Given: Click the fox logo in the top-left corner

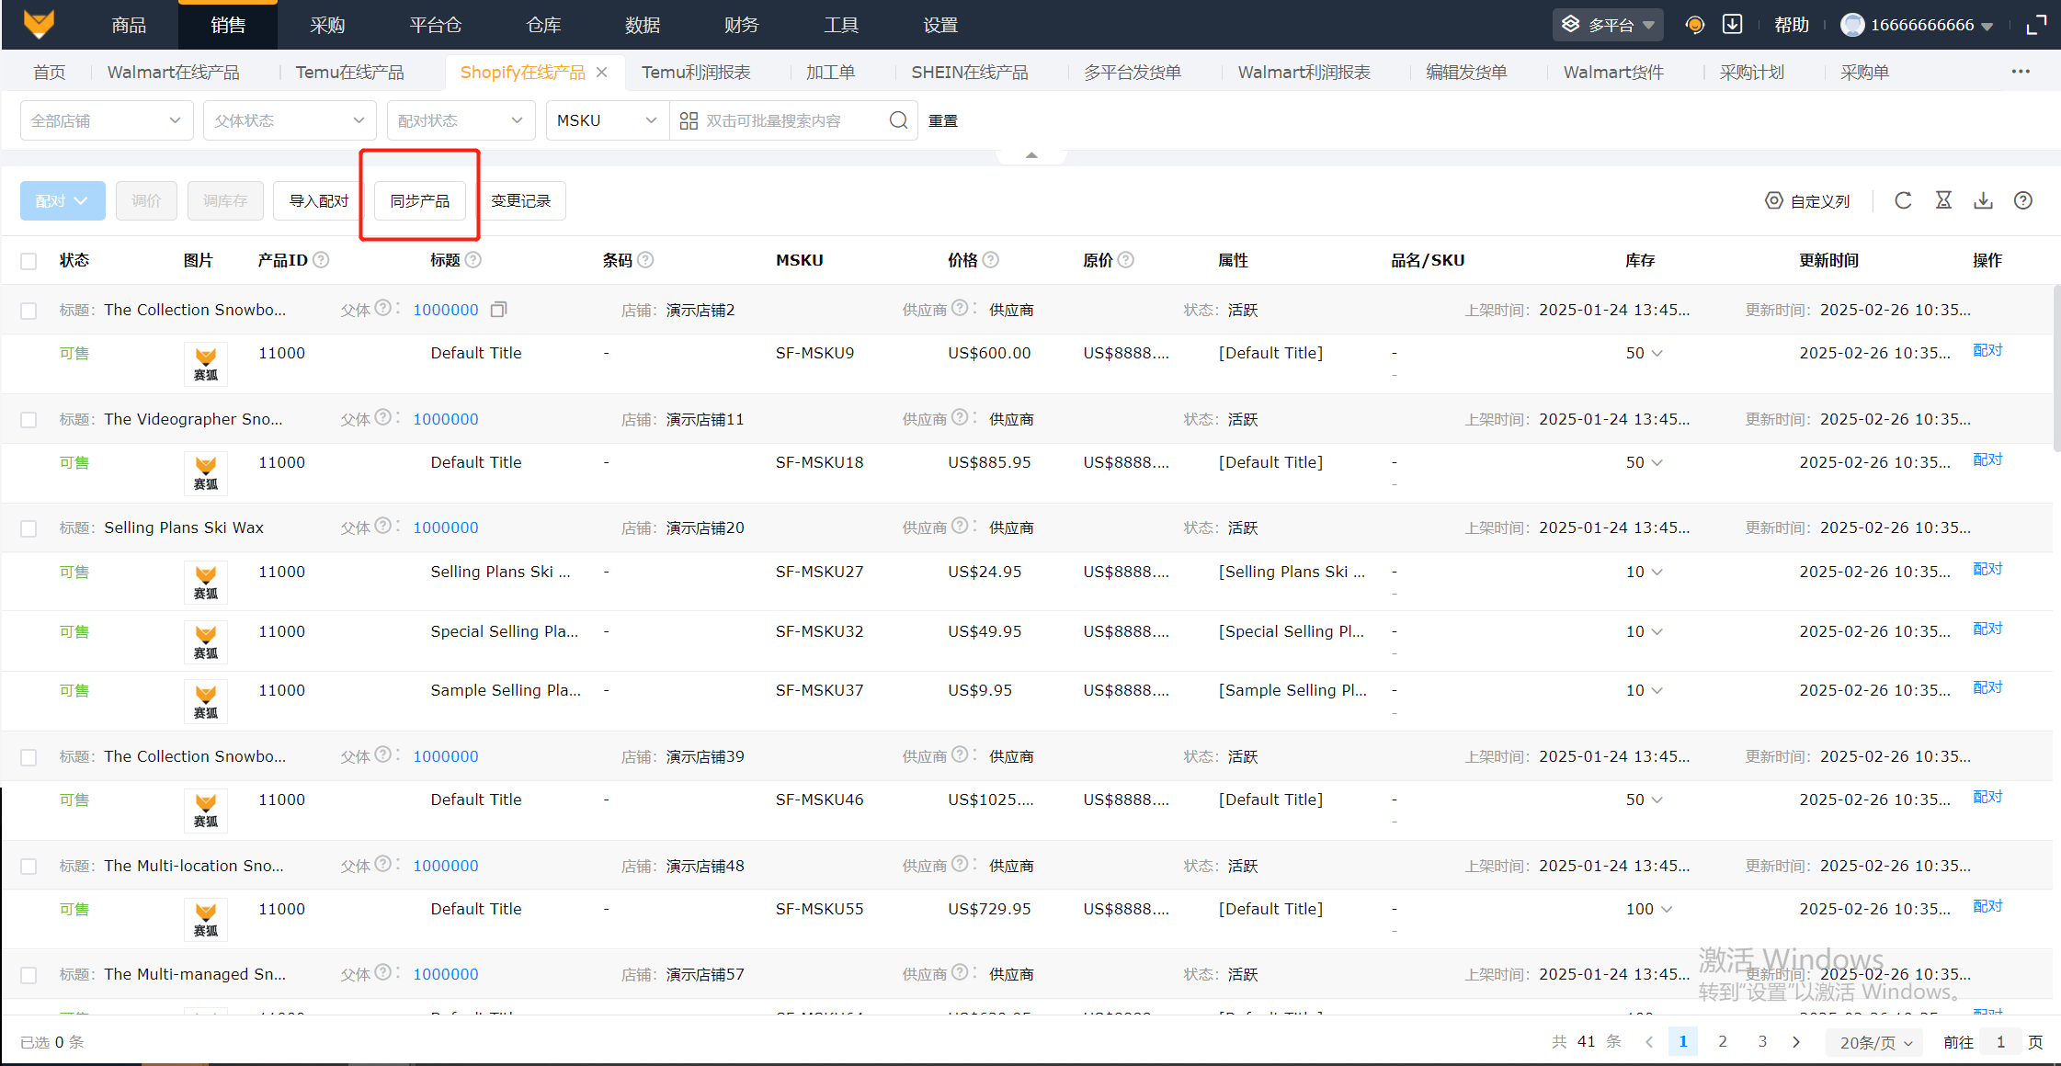Looking at the screenshot, I should pyautogui.click(x=39, y=25).
